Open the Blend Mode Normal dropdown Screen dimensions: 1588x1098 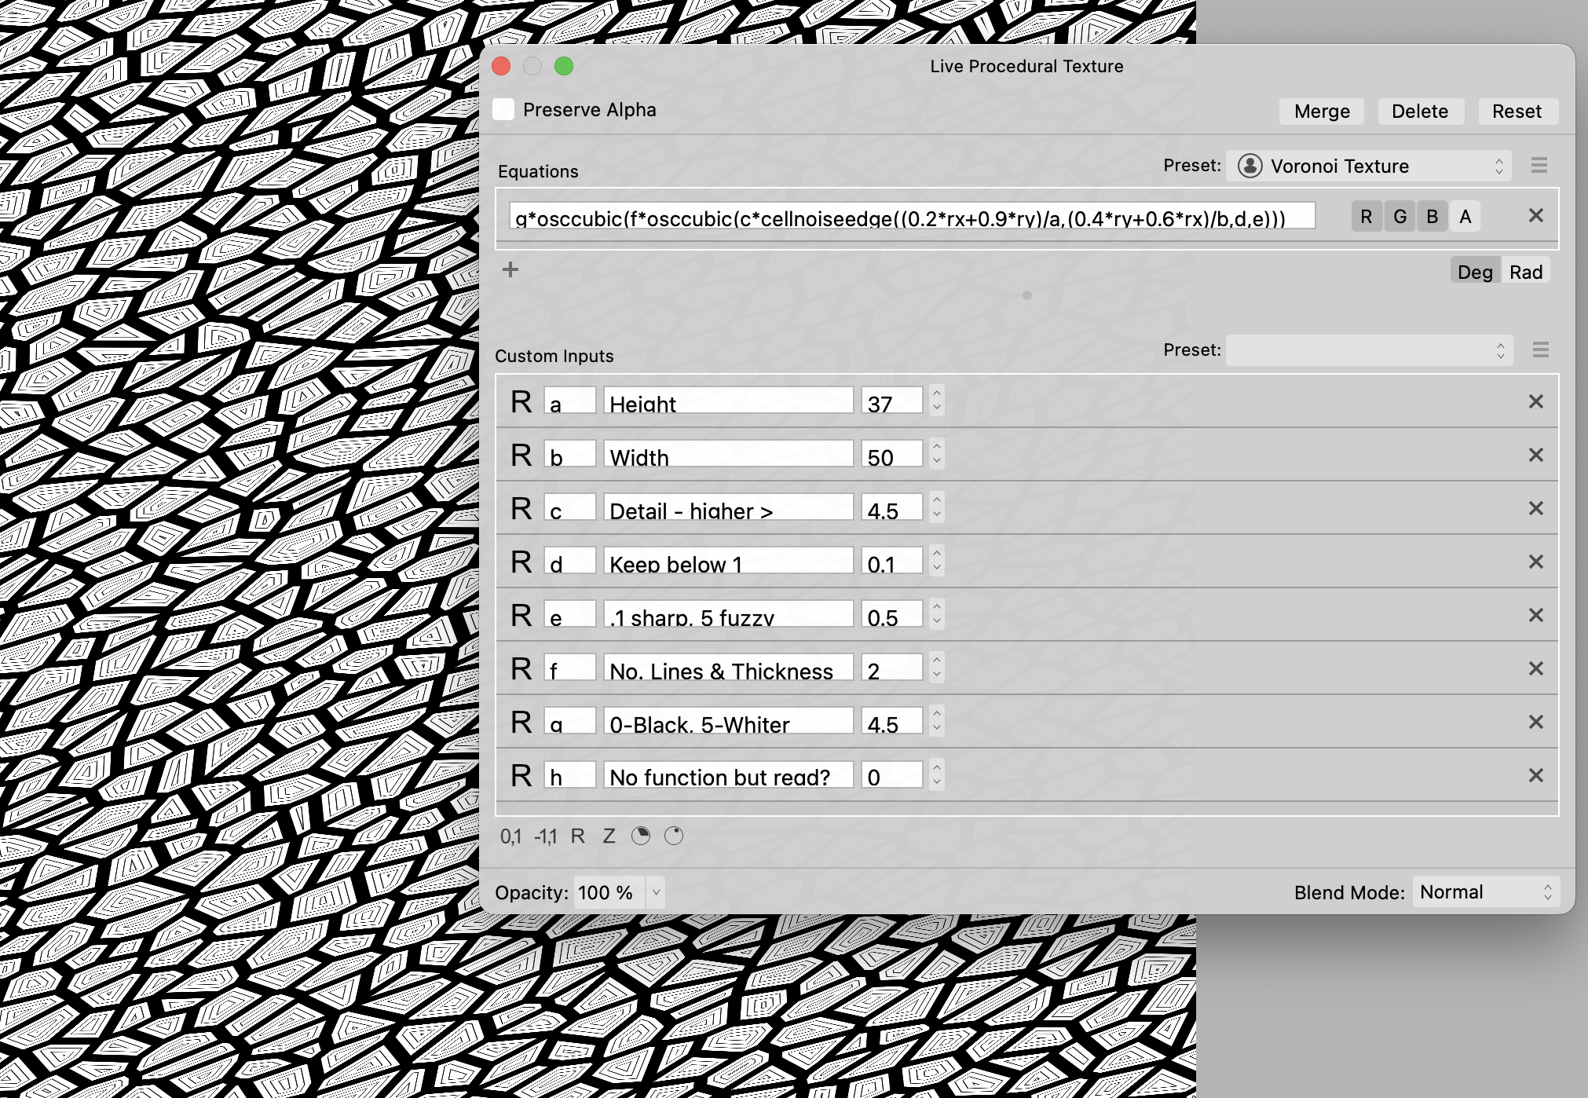(x=1486, y=892)
